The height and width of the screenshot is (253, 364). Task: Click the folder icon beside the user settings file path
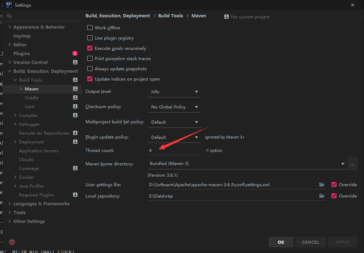point(322,184)
